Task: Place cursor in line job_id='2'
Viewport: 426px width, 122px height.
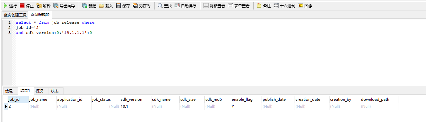Action: 29,28
